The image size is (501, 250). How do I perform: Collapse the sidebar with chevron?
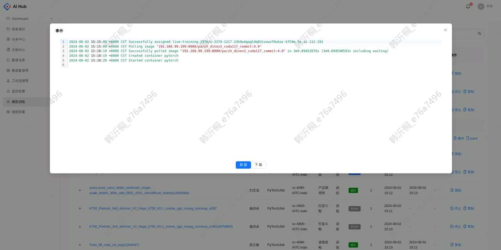pyautogui.click(x=60, y=20)
